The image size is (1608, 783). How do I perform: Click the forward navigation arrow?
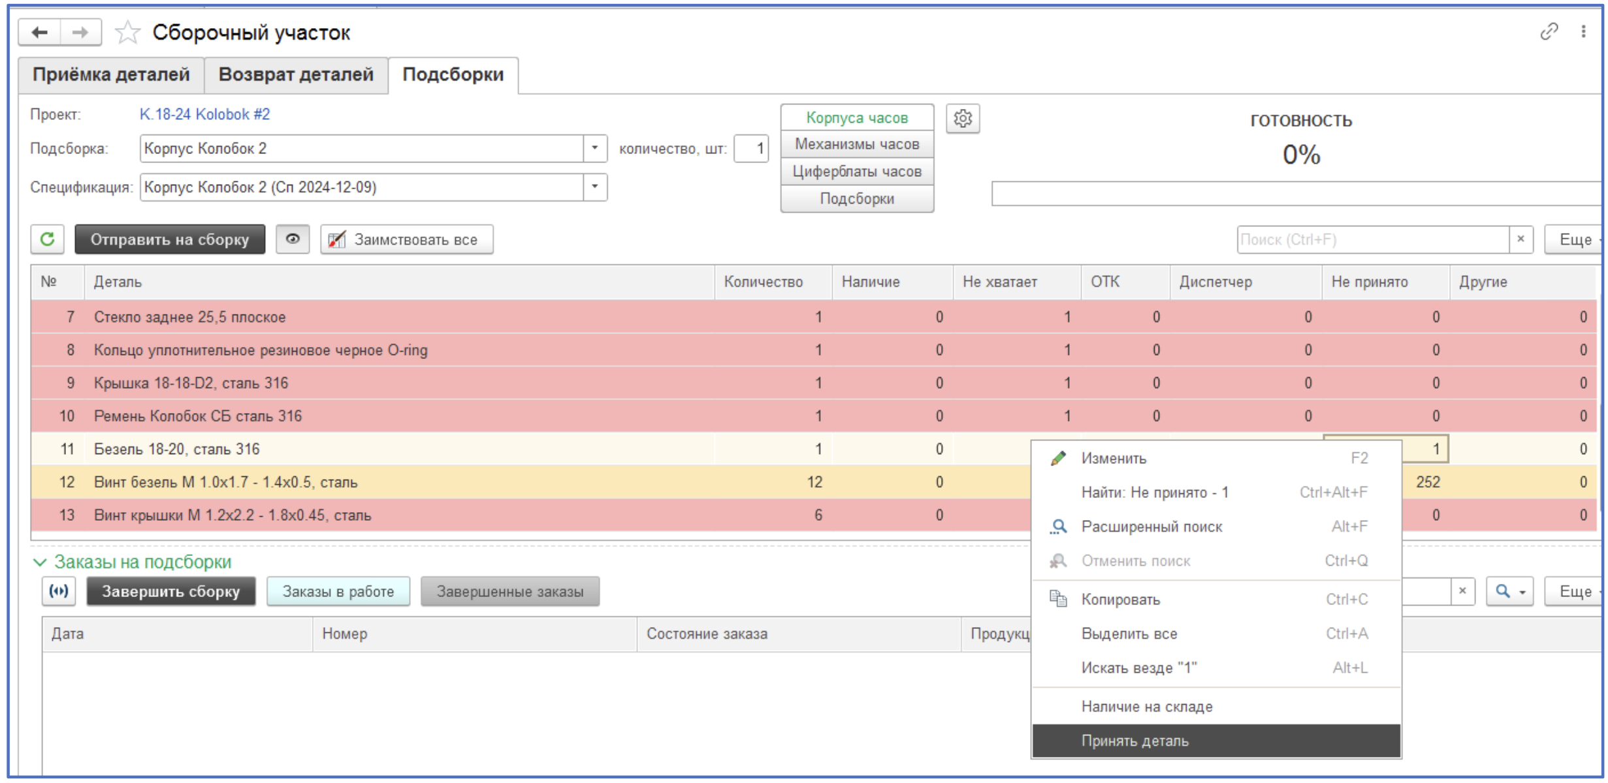click(80, 32)
